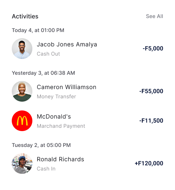Click the +F120,000 cash in amount
175x190 pixels.
point(149,163)
